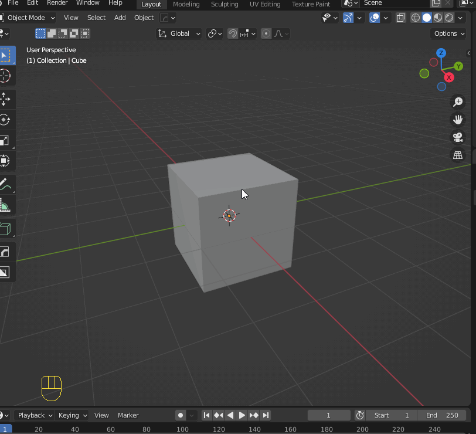Open the Transform Orientation dropdown showing Global
The image size is (476, 434).
pos(179,33)
